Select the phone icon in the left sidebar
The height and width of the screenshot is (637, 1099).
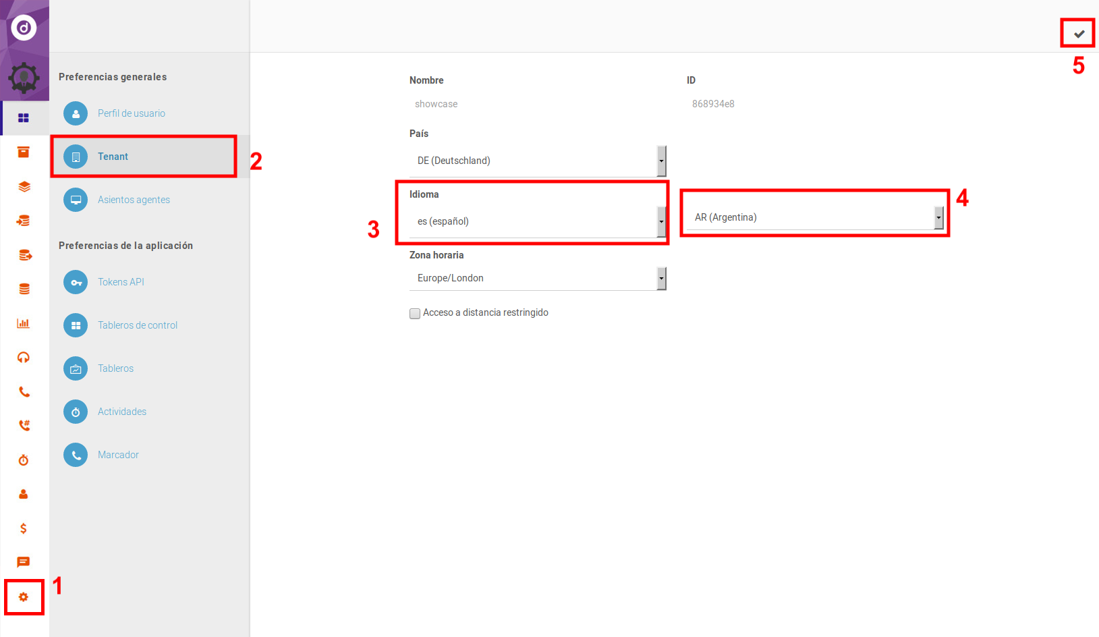(x=24, y=391)
